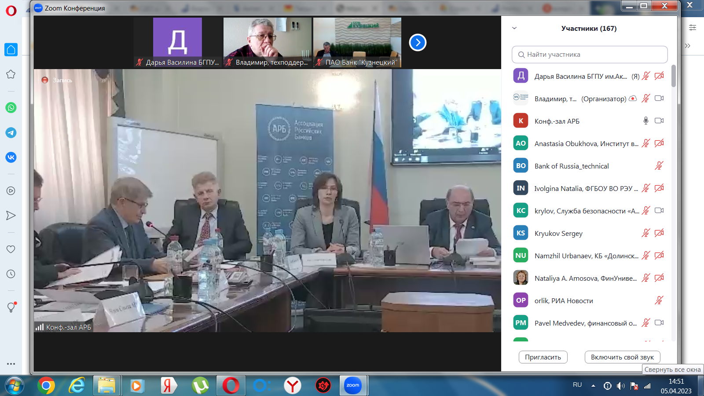Show hidden system tray icons
The image size is (704, 396).
593,386
